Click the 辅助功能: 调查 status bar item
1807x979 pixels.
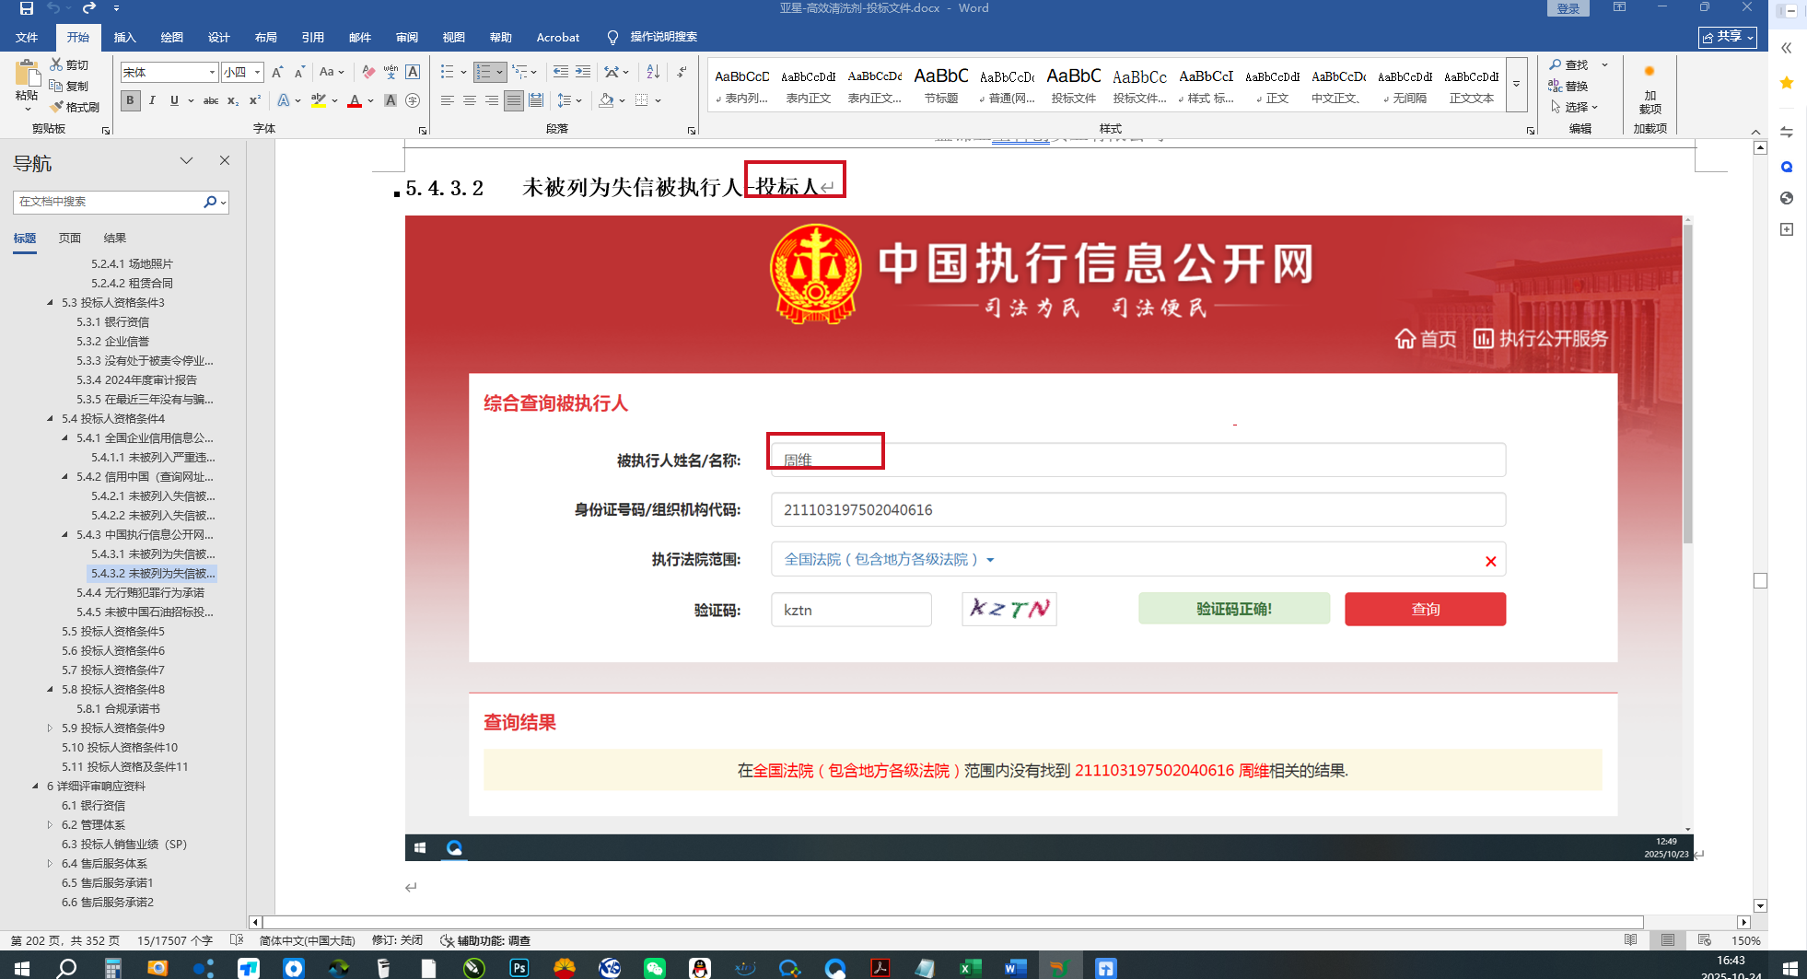[485, 940]
